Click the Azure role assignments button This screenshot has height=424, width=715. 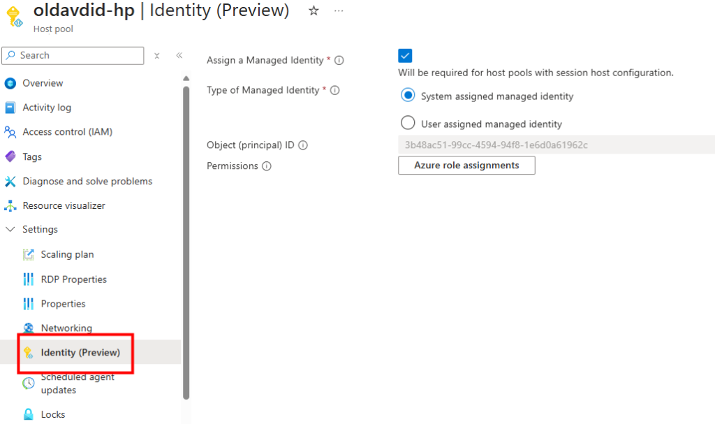click(466, 166)
